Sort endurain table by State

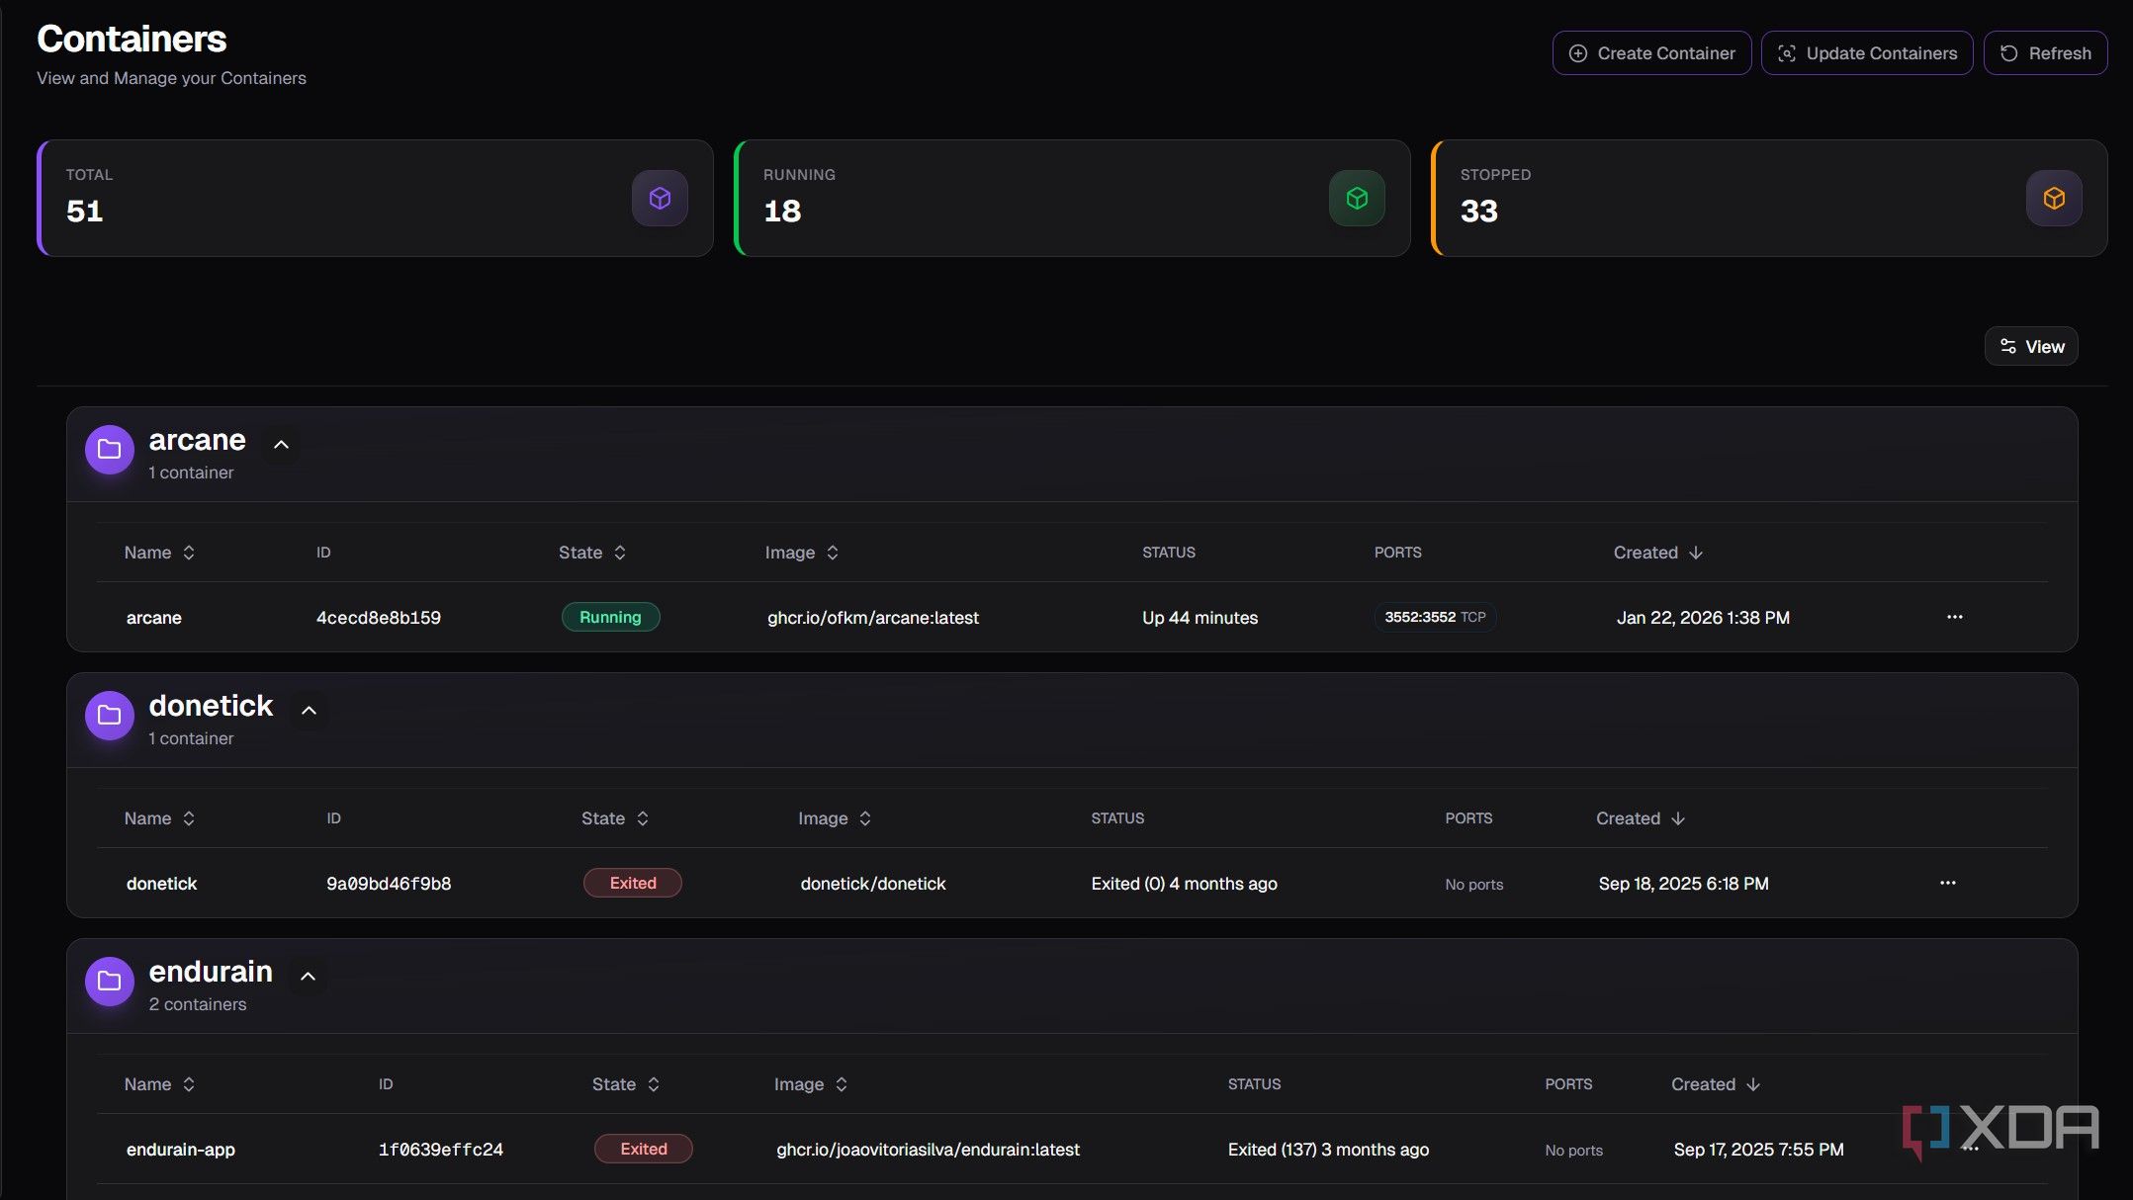point(626,1084)
